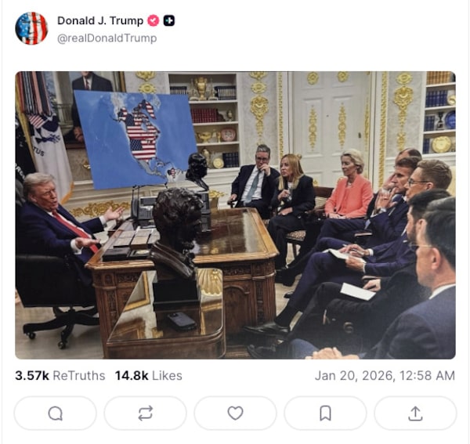
Task: Click the pink verified checkmark badge
Action: 154,20
